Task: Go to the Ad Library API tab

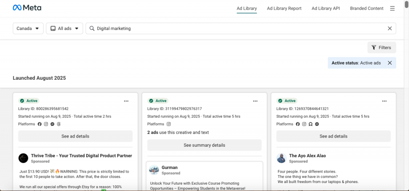Action: pyautogui.click(x=326, y=8)
